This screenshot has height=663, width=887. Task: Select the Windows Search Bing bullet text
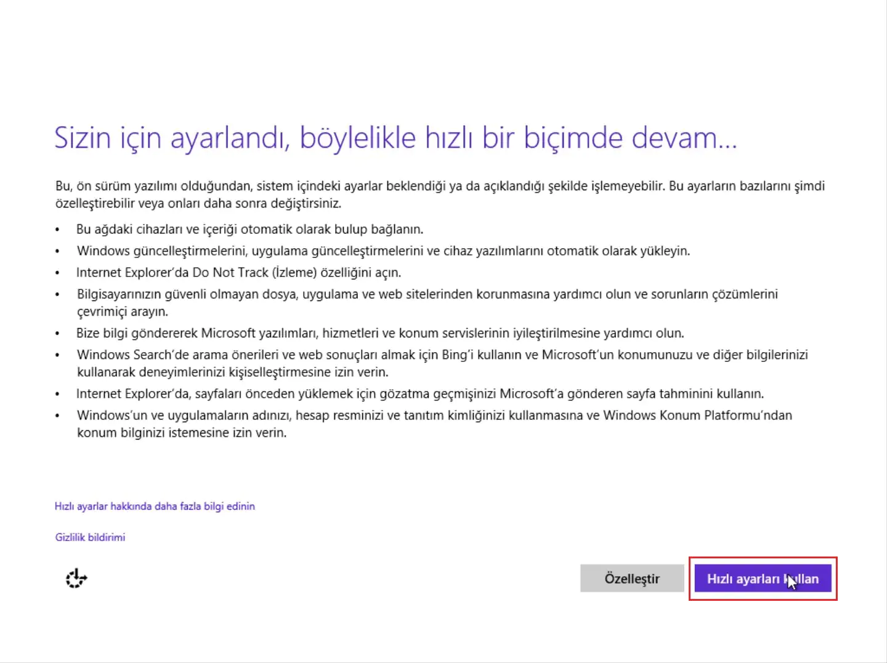tap(443, 355)
